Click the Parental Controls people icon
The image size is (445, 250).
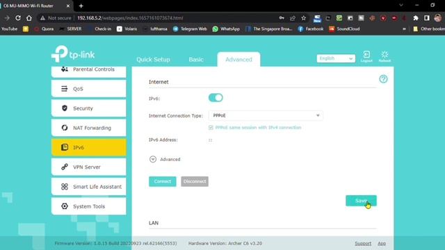coord(65,69)
